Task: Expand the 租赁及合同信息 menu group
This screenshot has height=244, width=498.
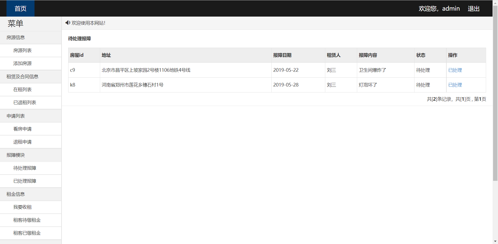Action: tap(22, 77)
